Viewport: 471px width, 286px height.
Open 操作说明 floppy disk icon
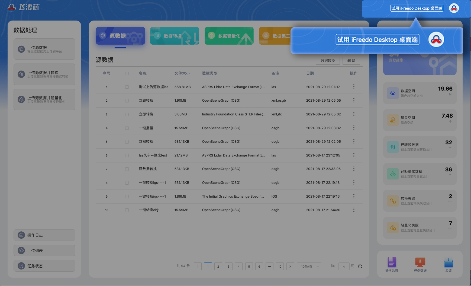click(392, 262)
